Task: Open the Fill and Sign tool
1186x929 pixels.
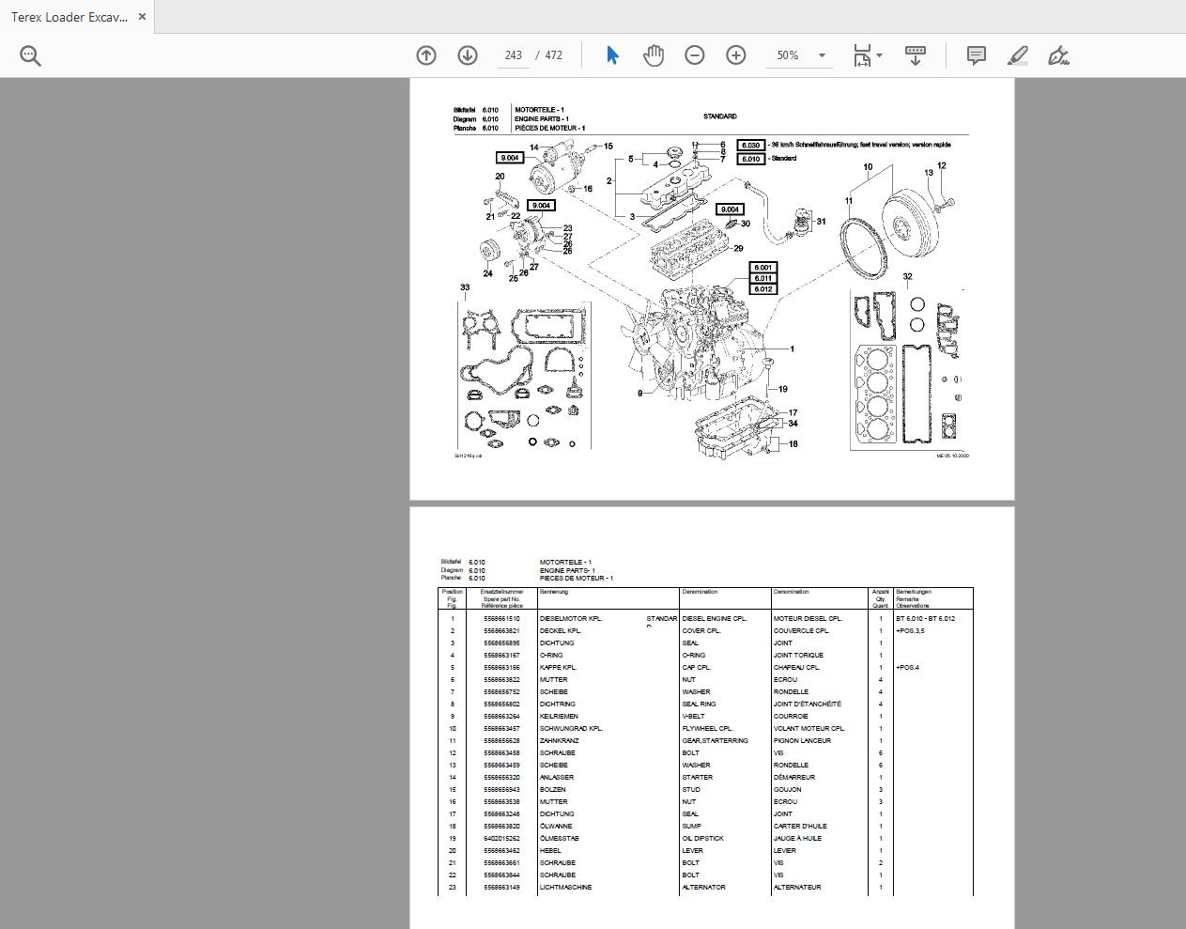Action: tap(1059, 55)
